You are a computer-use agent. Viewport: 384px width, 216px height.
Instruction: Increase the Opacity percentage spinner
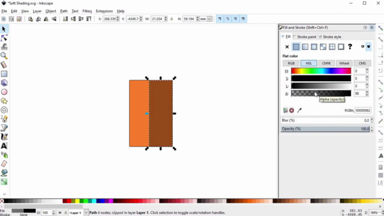372,127
